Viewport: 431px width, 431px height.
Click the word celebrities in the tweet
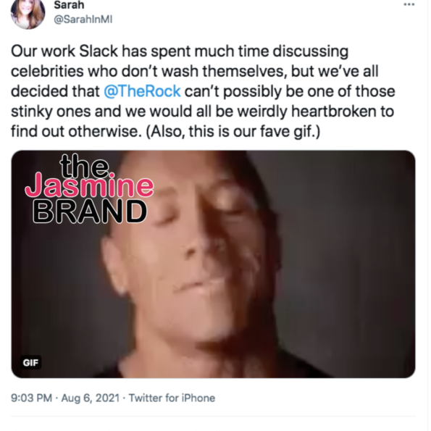point(47,72)
